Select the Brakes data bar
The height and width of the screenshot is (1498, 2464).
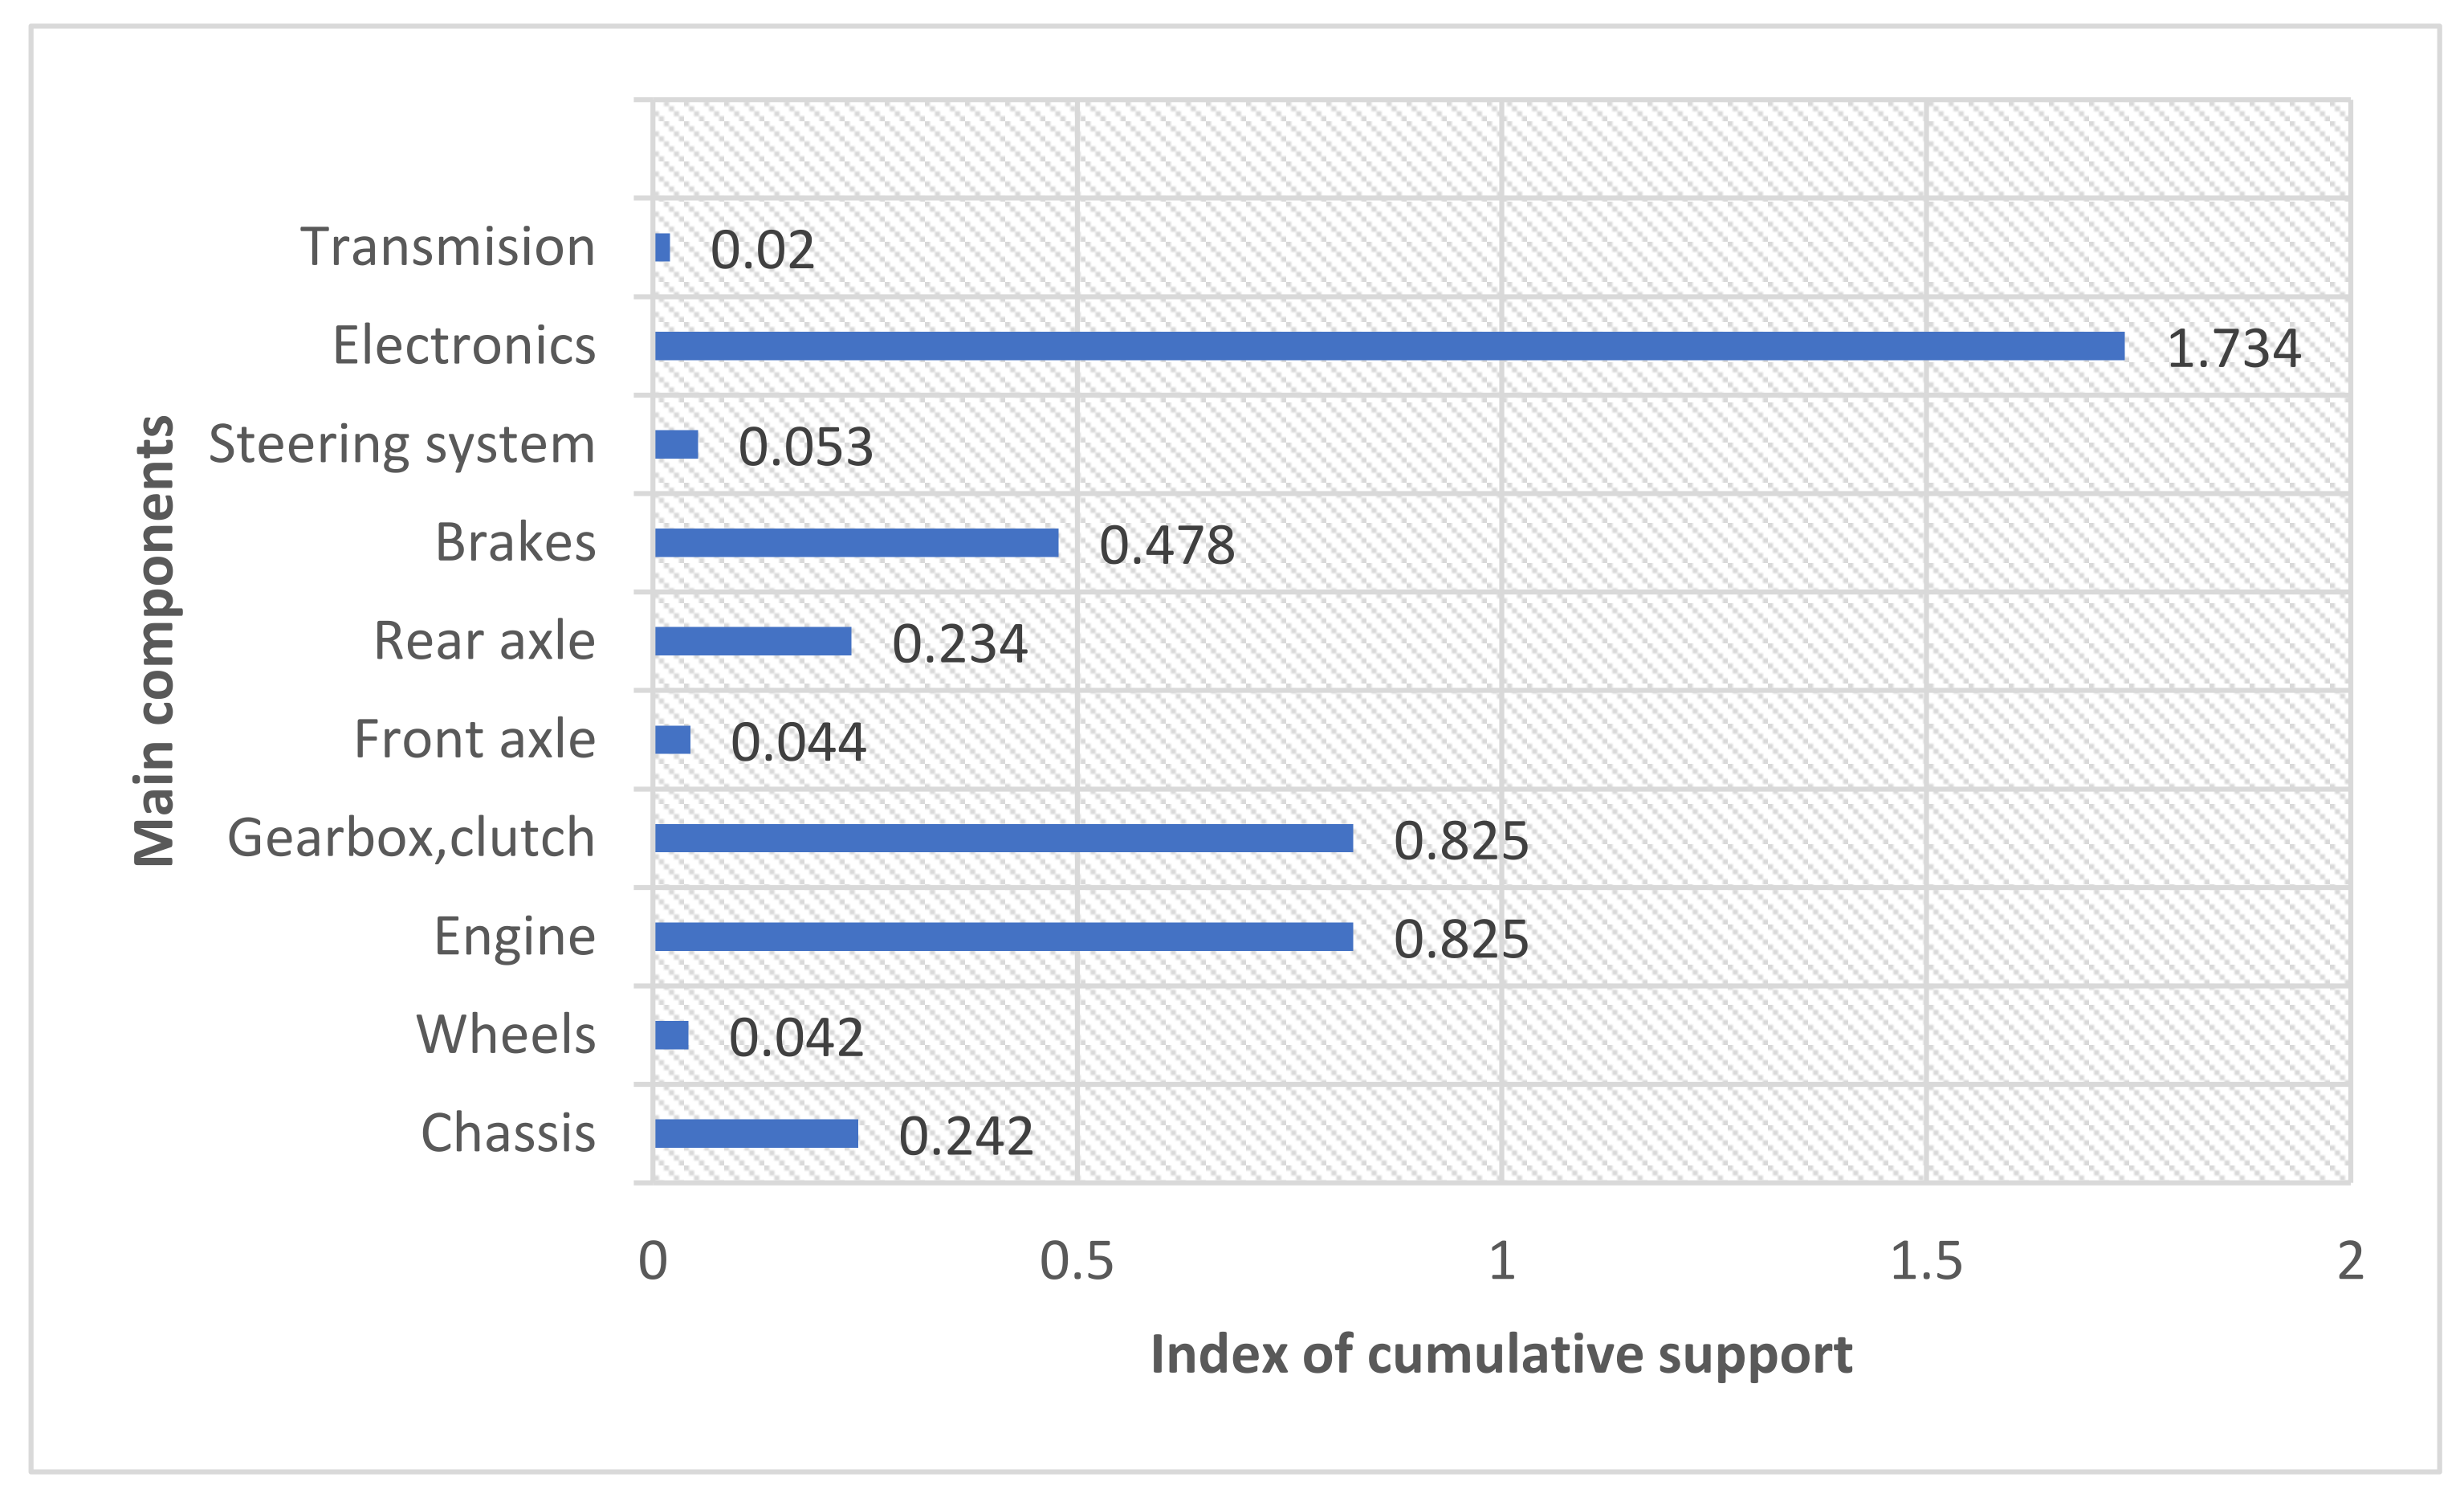pos(856,542)
